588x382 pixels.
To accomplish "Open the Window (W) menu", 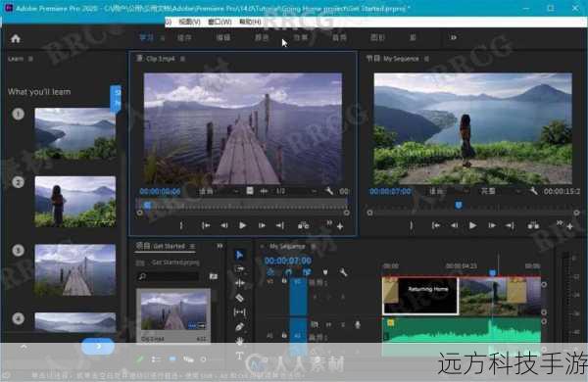I will pyautogui.click(x=220, y=22).
